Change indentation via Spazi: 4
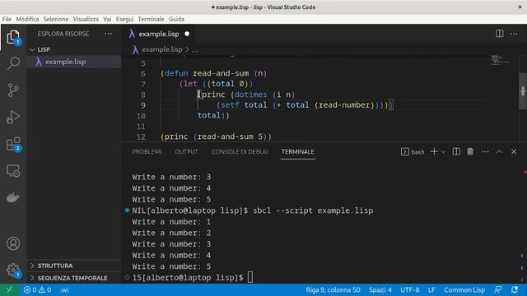Screen dimensions: 527x296 pos(380,290)
